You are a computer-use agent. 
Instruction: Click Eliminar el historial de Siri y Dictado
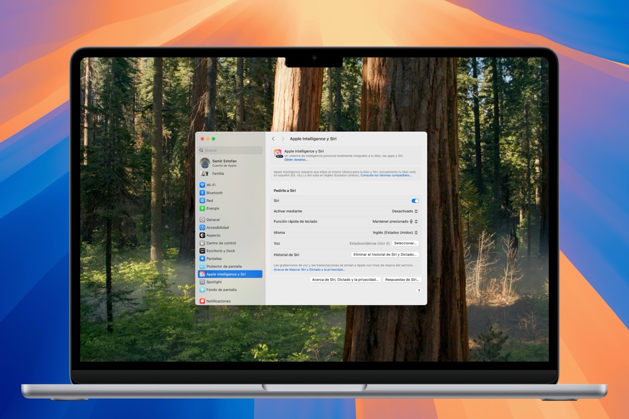[385, 254]
